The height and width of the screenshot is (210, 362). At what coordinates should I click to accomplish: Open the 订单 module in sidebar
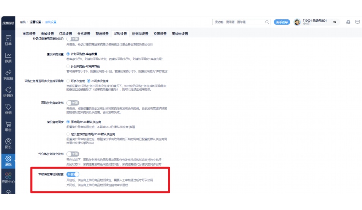[8, 40]
